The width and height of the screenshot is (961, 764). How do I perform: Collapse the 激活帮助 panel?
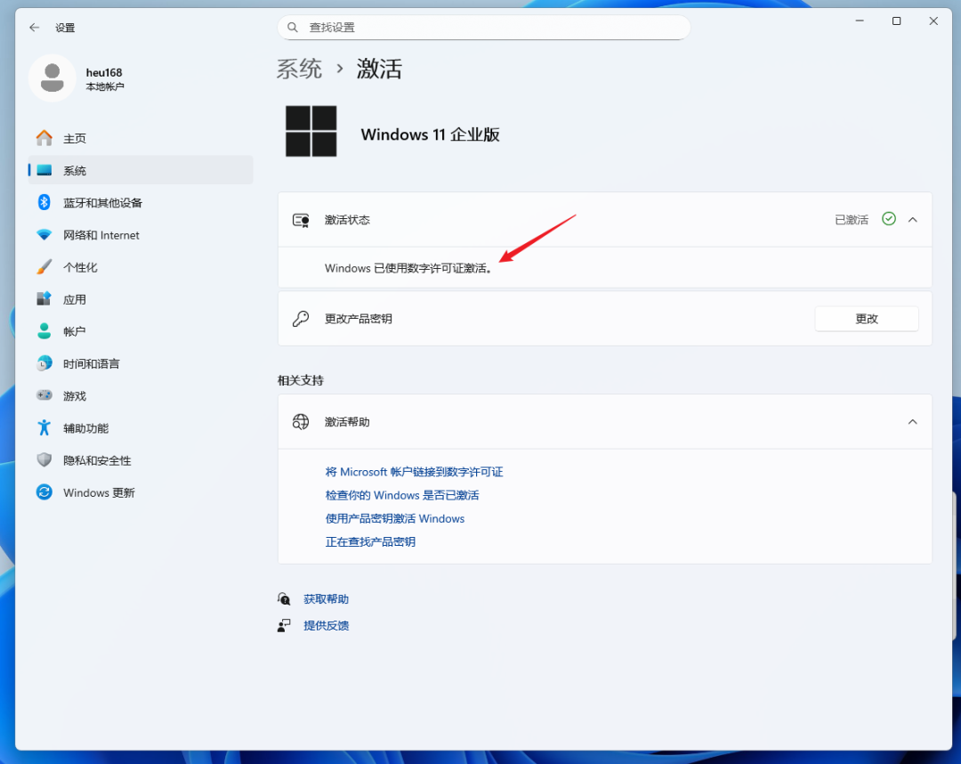click(912, 421)
